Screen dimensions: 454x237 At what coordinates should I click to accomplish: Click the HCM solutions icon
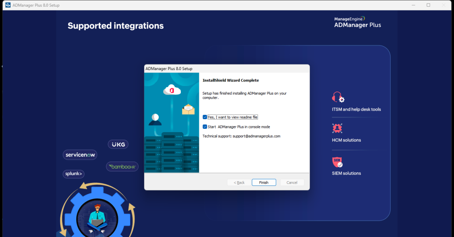[337, 128]
